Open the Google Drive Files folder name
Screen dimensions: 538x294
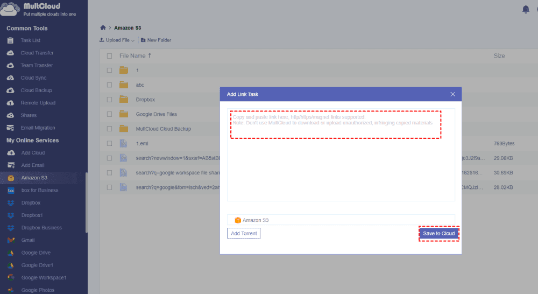coord(157,114)
